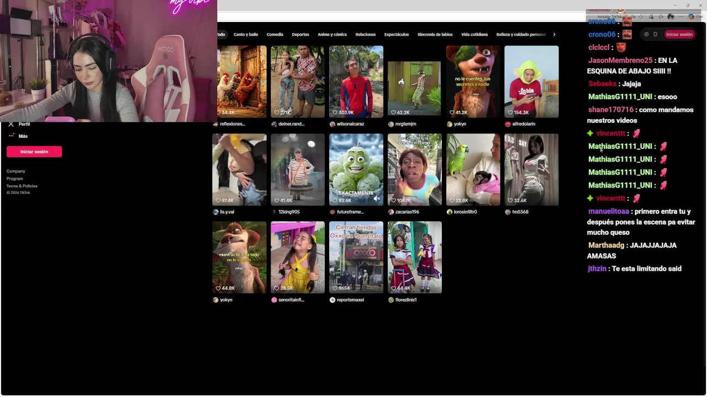Image resolution: width=707 pixels, height=397 pixels.
Task: Visit the reportemaxei creator profile
Action: [x=347, y=300]
